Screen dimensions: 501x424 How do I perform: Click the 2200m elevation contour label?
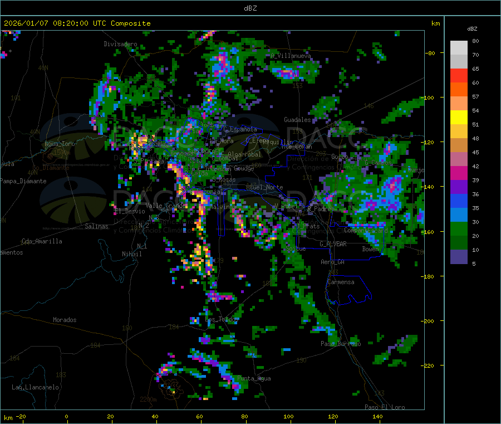click(148, 399)
